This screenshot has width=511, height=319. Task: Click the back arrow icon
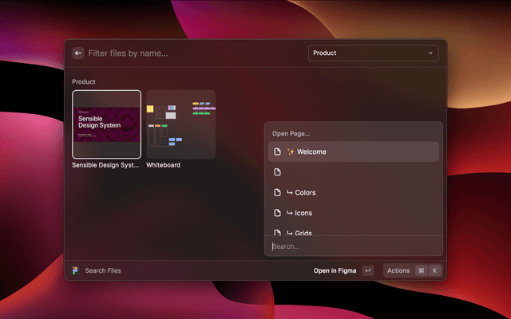coord(78,53)
